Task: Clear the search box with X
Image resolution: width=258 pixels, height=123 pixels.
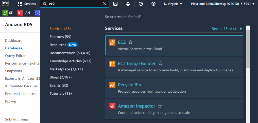Action: coord(105,4)
